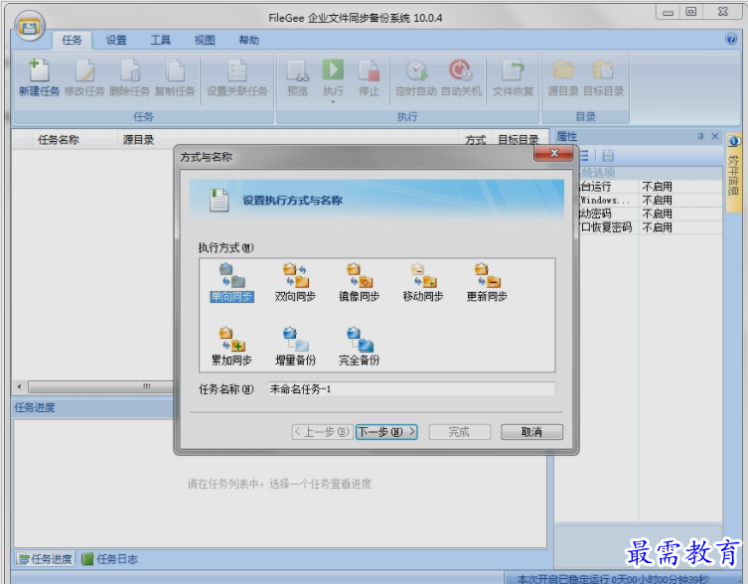Screen dimensions: 748x584
Task: Click the Preview (预览) toolbar icon
Action: [297, 77]
